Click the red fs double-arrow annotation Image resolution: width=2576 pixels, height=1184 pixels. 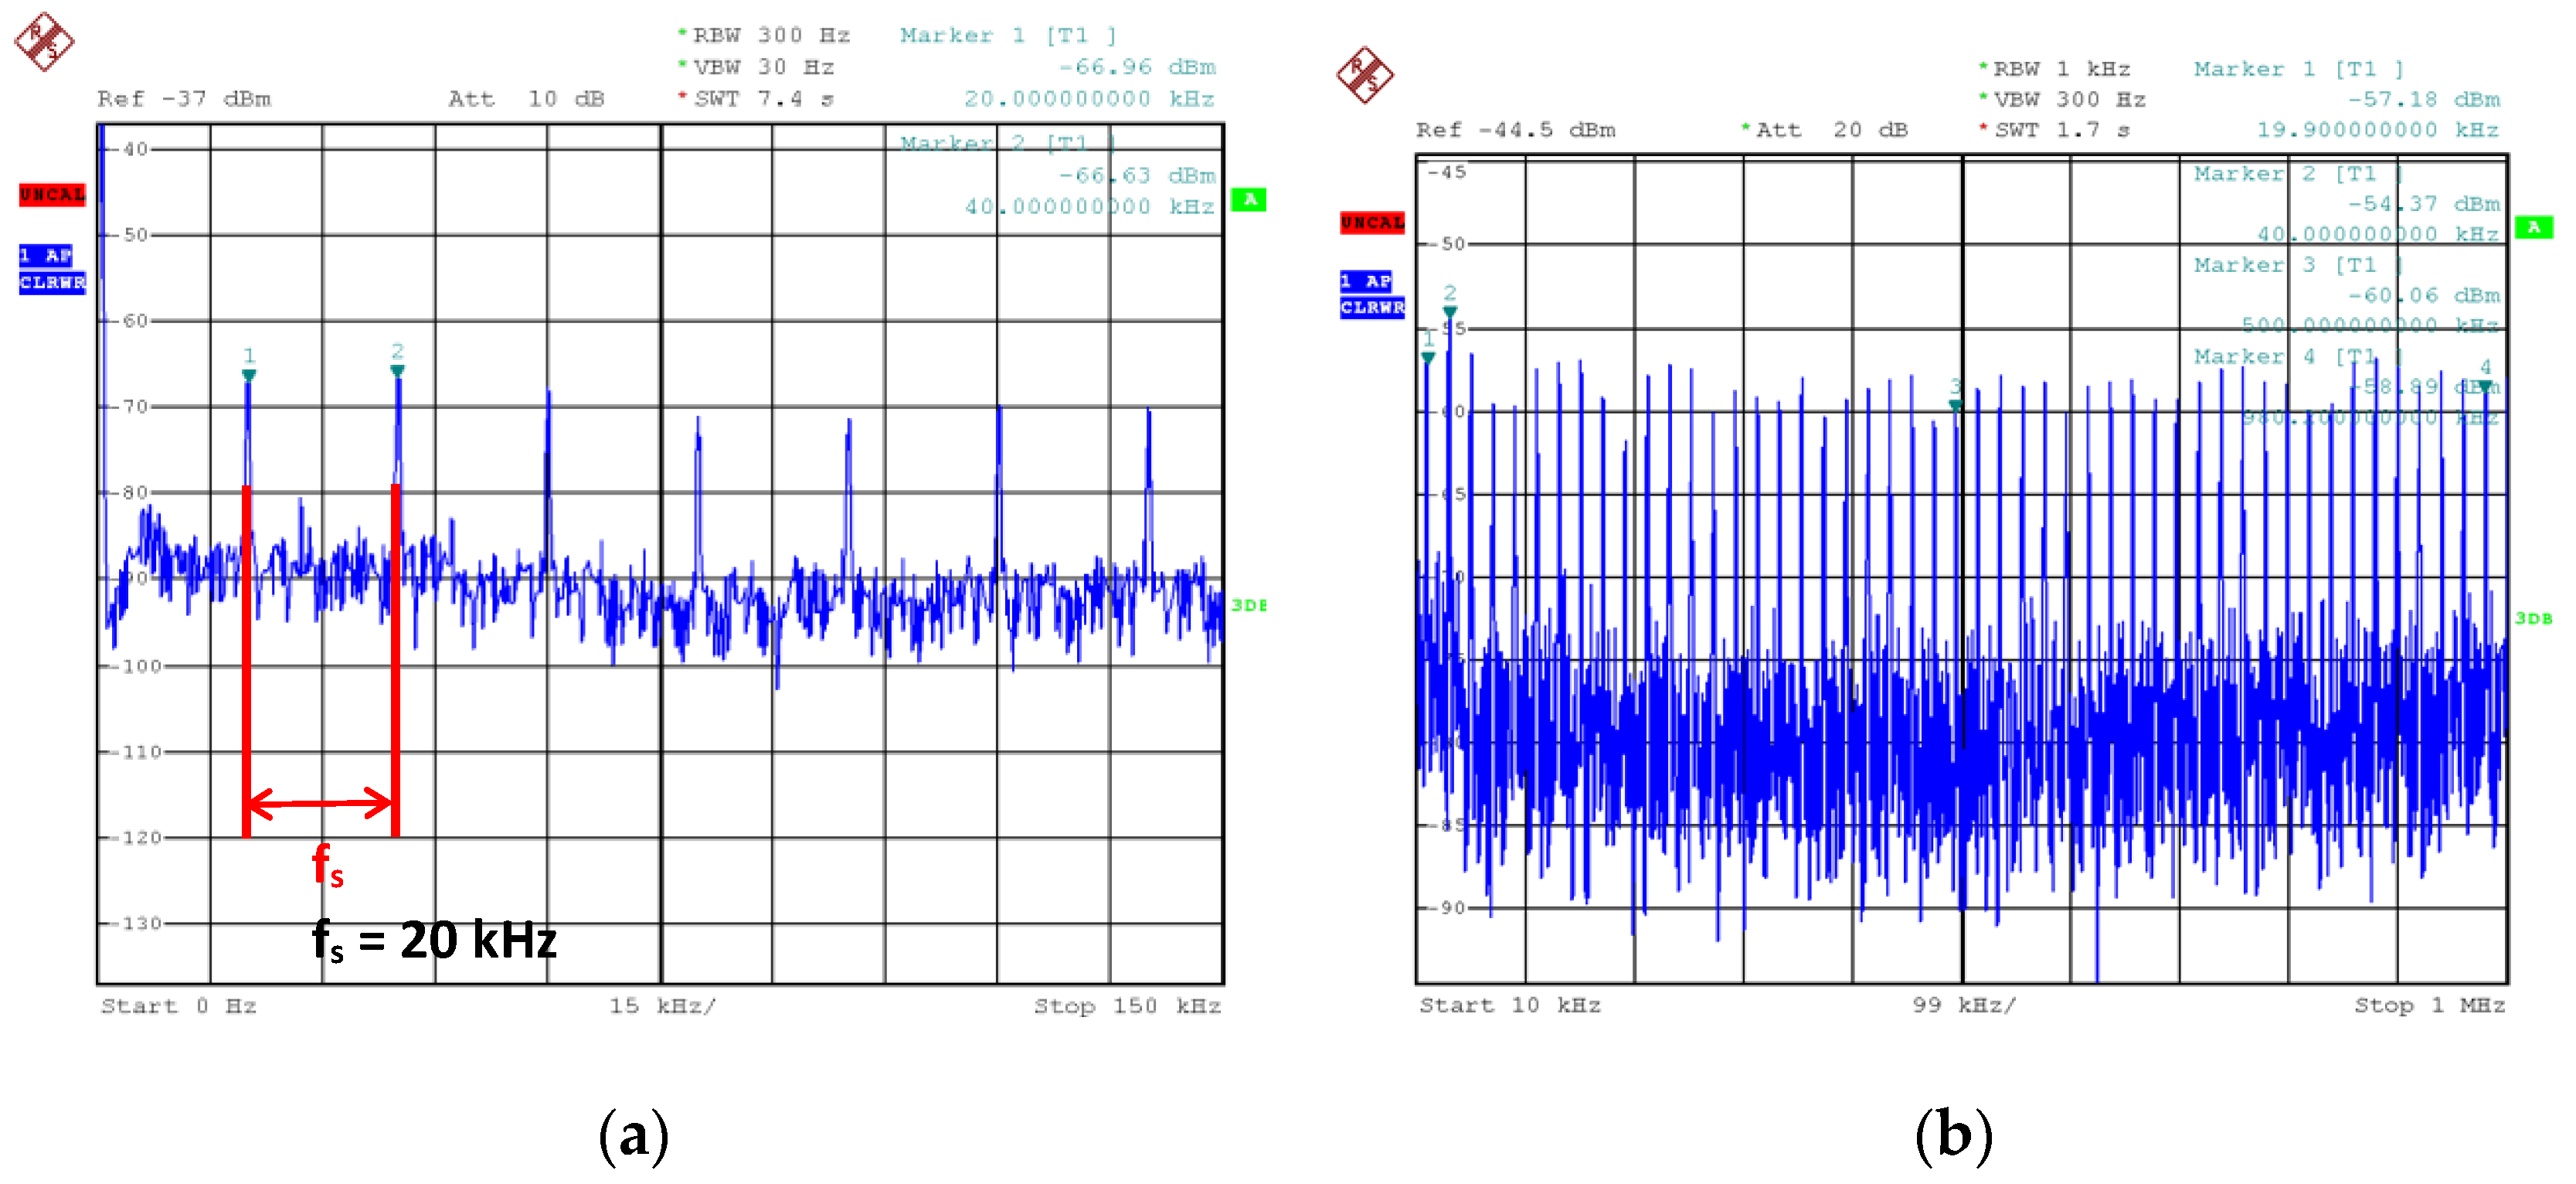321,802
